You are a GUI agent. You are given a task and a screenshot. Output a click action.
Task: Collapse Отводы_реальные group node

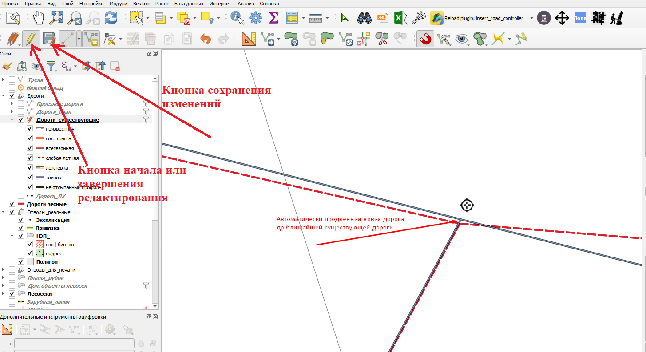pyautogui.click(x=4, y=212)
